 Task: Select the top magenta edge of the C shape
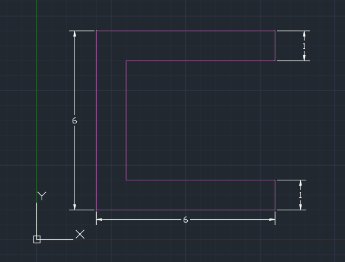[185, 31]
